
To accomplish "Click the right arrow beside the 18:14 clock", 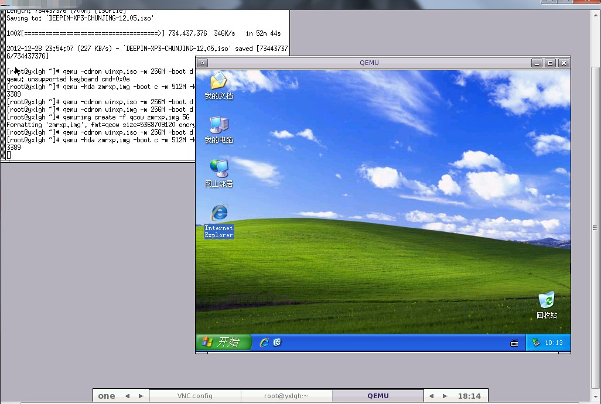I will tap(445, 396).
